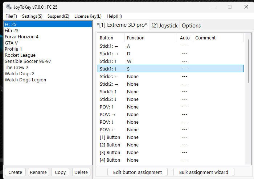Viewport: 254px width, 179px height.
Task: Click the Rename profile button
Action: pos(38,172)
